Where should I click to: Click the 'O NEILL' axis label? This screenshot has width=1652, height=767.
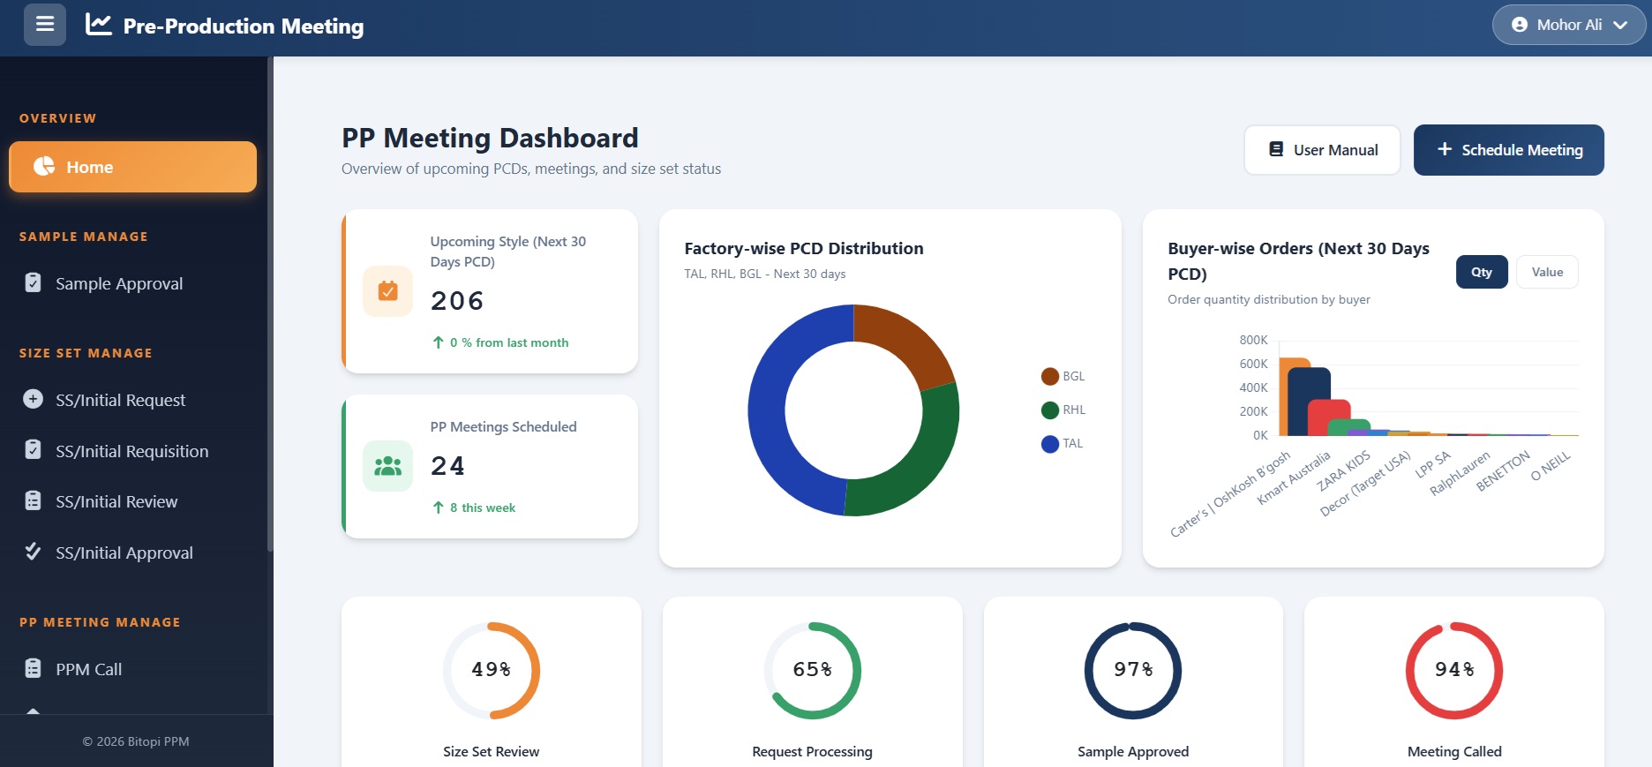pyautogui.click(x=1551, y=465)
